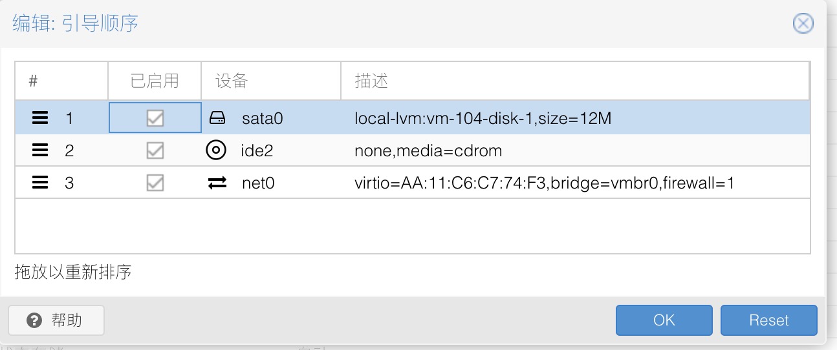Viewport: 837px width, 350px height.
Task: Disable the net0 boot device checkbox
Action: (x=155, y=183)
